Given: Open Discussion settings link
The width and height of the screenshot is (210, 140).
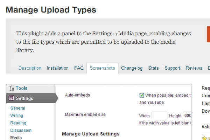Looking at the screenshot, I should coord(21,130).
